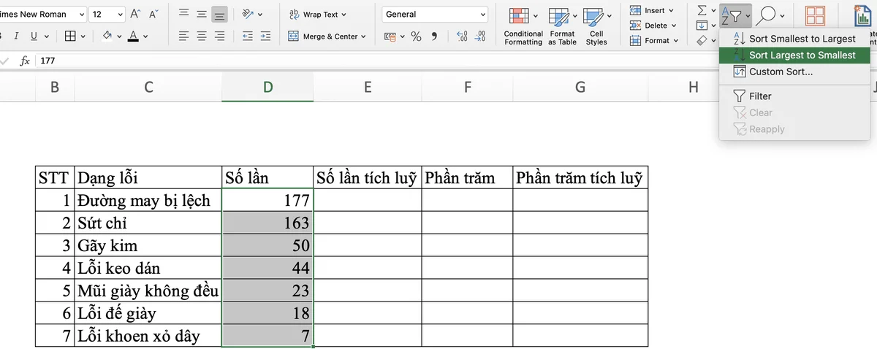Apply cell borders icon
The height and width of the screenshot is (349, 877).
click(70, 36)
